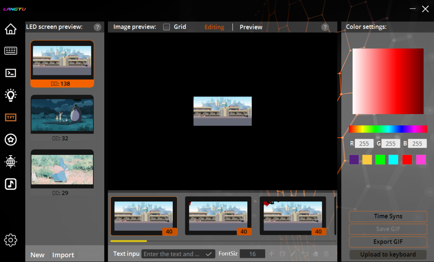Select the yellow color swatch
The height and width of the screenshot is (262, 434).
tap(367, 160)
